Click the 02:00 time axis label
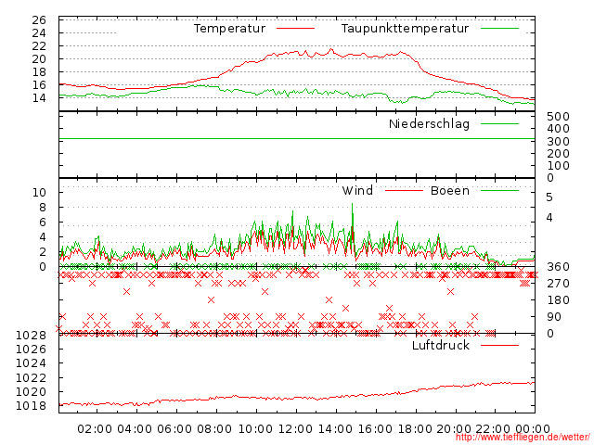 point(95,429)
